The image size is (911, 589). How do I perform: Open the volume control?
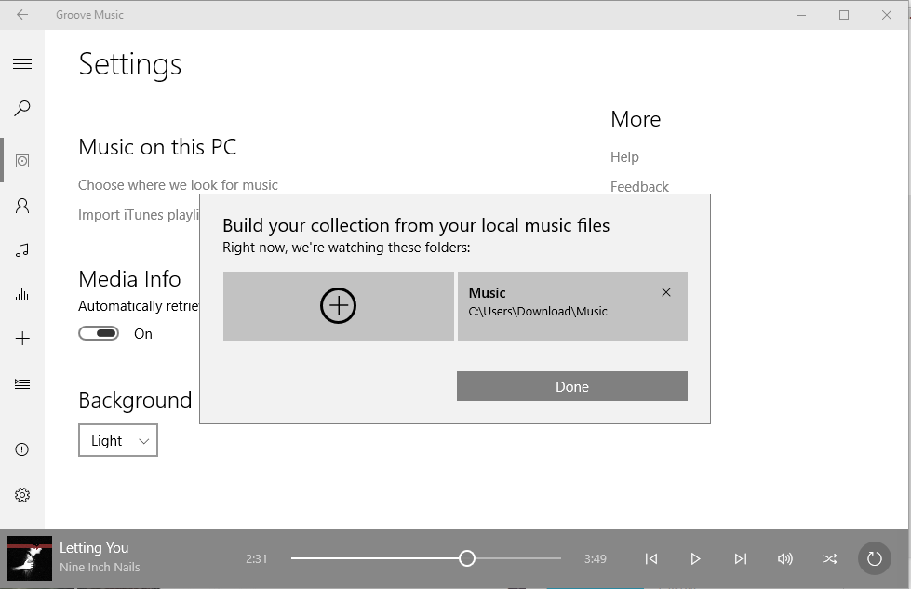click(x=785, y=559)
